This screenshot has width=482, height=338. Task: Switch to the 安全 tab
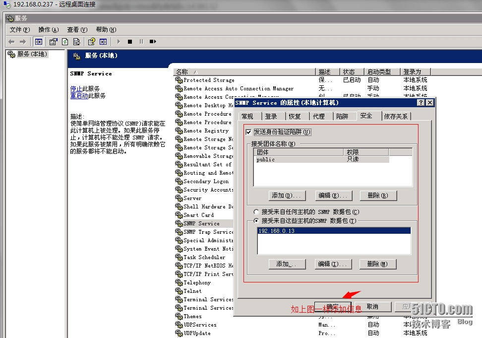[369, 116]
